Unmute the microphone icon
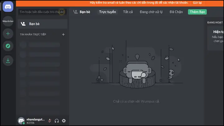 point(49,121)
